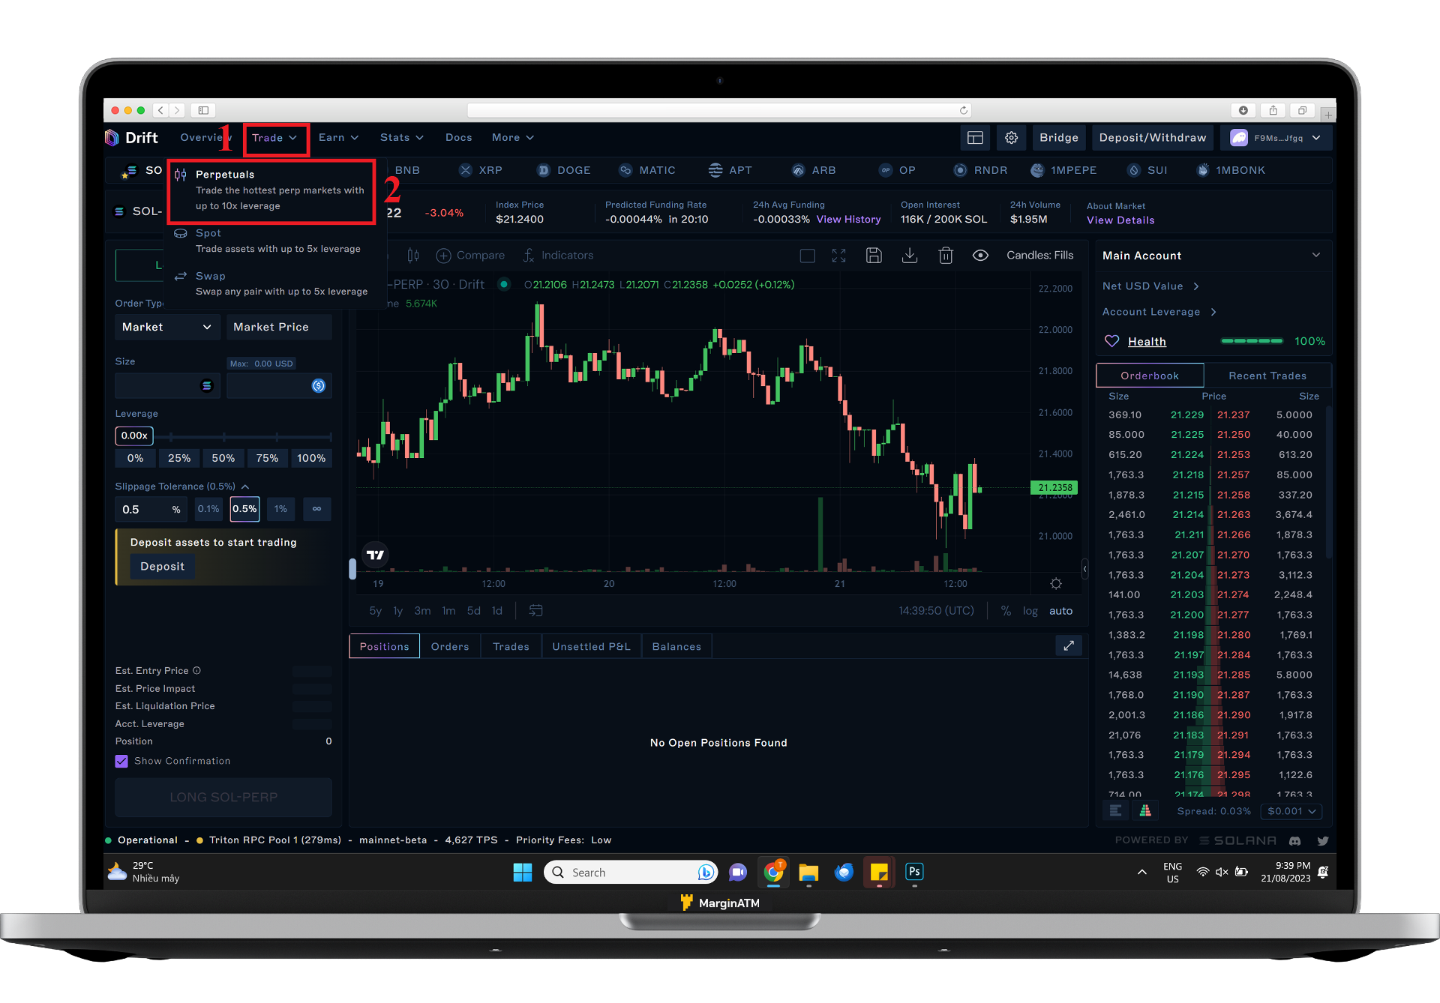The width and height of the screenshot is (1440, 1003).
Task: Switch orderbook to list view icon
Action: 1116,810
